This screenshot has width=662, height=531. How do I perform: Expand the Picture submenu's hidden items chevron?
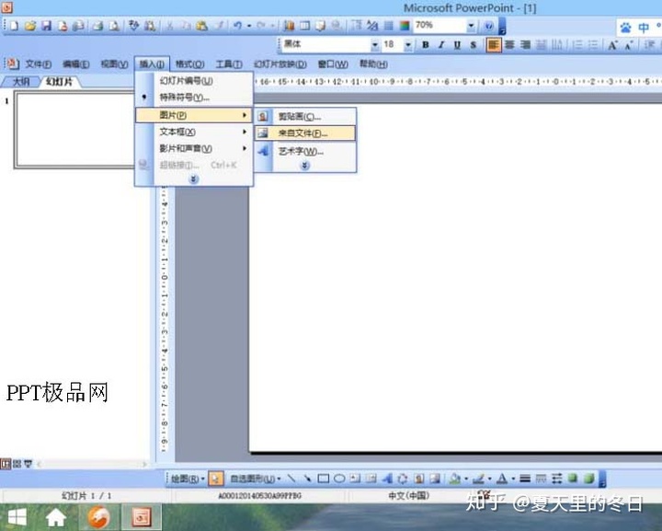coord(305,166)
